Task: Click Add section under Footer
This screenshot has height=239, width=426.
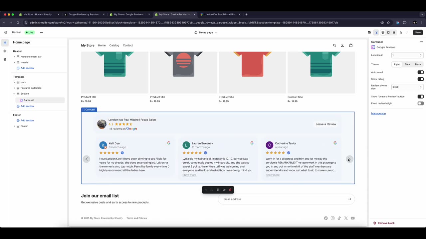Action: (x=25, y=120)
